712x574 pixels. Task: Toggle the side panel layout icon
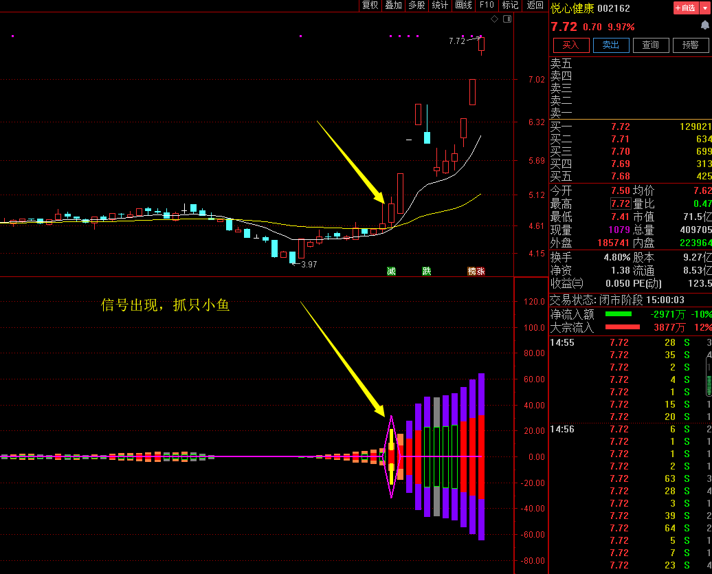[x=507, y=19]
